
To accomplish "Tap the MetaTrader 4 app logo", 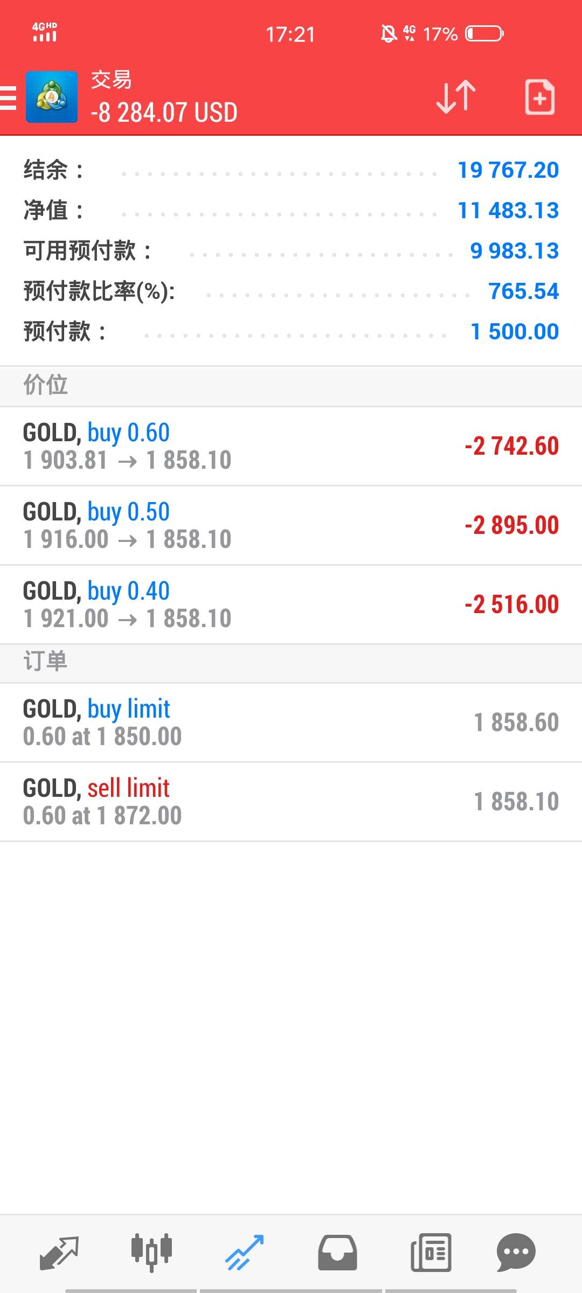I will (52, 98).
